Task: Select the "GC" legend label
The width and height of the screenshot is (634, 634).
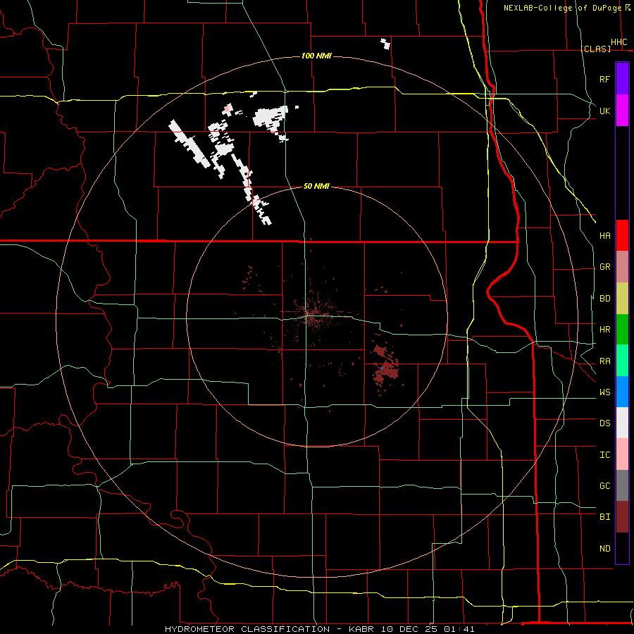Action: 604,485
